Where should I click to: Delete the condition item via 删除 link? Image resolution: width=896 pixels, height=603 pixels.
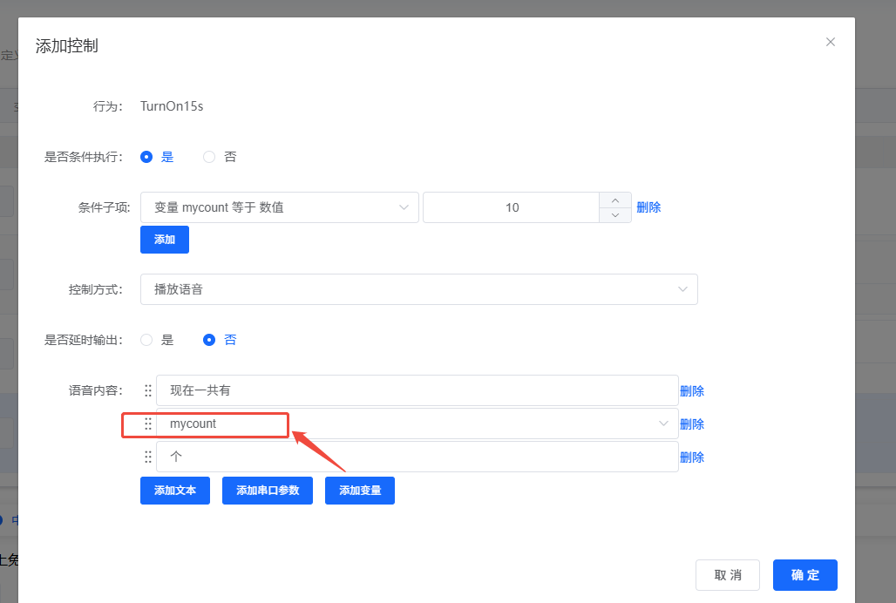pyautogui.click(x=648, y=207)
